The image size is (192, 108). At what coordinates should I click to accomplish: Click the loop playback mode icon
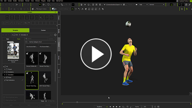123,107
